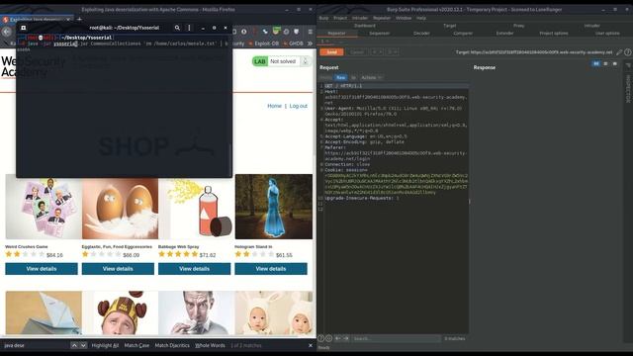The width and height of the screenshot is (633, 356).
Task: Open the User options tab
Action: click(x=607, y=34)
